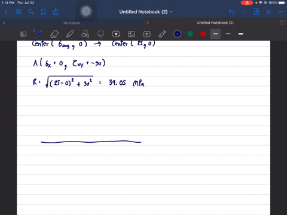This screenshot has height=215, width=287.
Task: Choose the dark blue pen color
Action: coord(178,34)
